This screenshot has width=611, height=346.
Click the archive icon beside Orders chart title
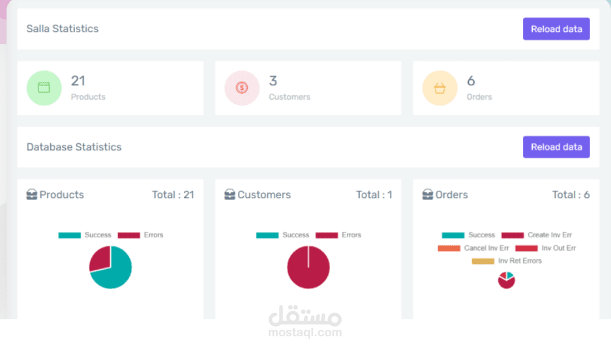pyautogui.click(x=428, y=194)
